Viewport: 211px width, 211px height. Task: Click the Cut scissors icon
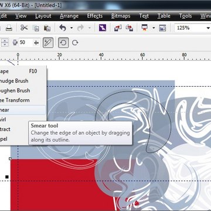[24, 28]
